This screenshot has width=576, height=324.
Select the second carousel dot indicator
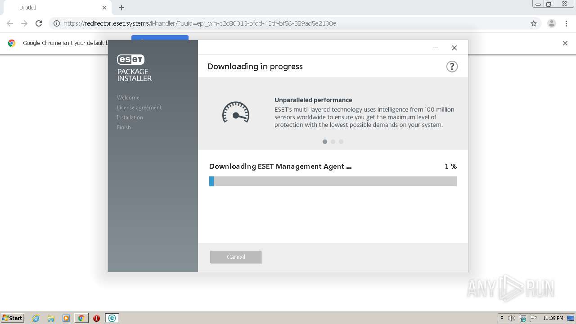tap(333, 142)
